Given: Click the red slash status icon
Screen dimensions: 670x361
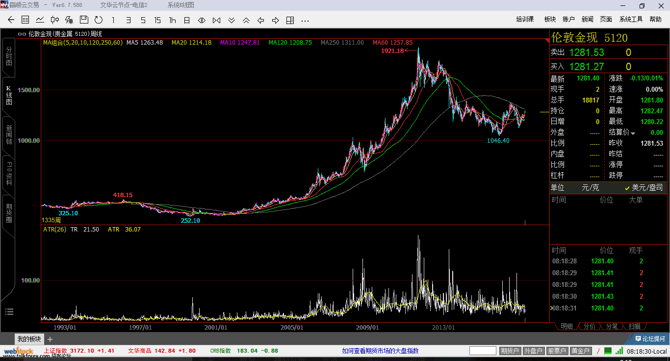Looking at the screenshot, I should pyautogui.click(x=597, y=351).
